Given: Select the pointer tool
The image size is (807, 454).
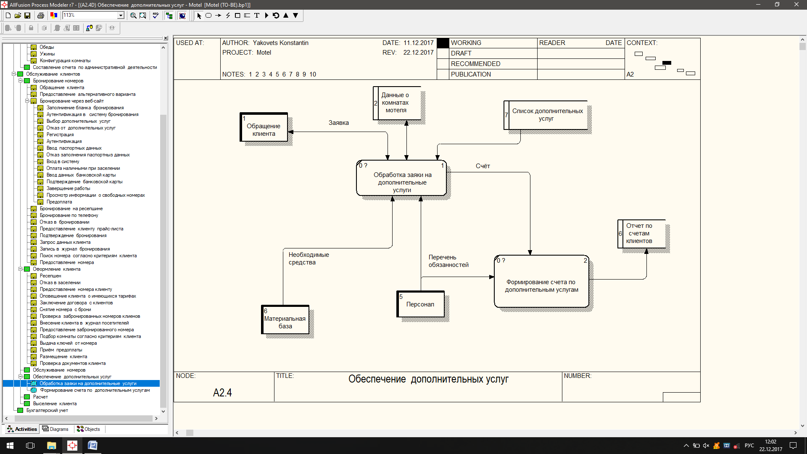Looking at the screenshot, I should (199, 16).
